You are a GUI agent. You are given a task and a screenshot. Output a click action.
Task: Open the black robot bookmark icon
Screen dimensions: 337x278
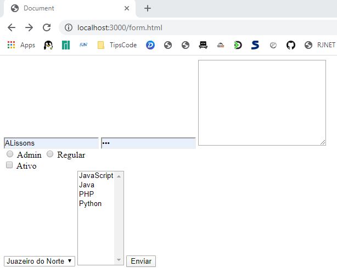(x=203, y=45)
